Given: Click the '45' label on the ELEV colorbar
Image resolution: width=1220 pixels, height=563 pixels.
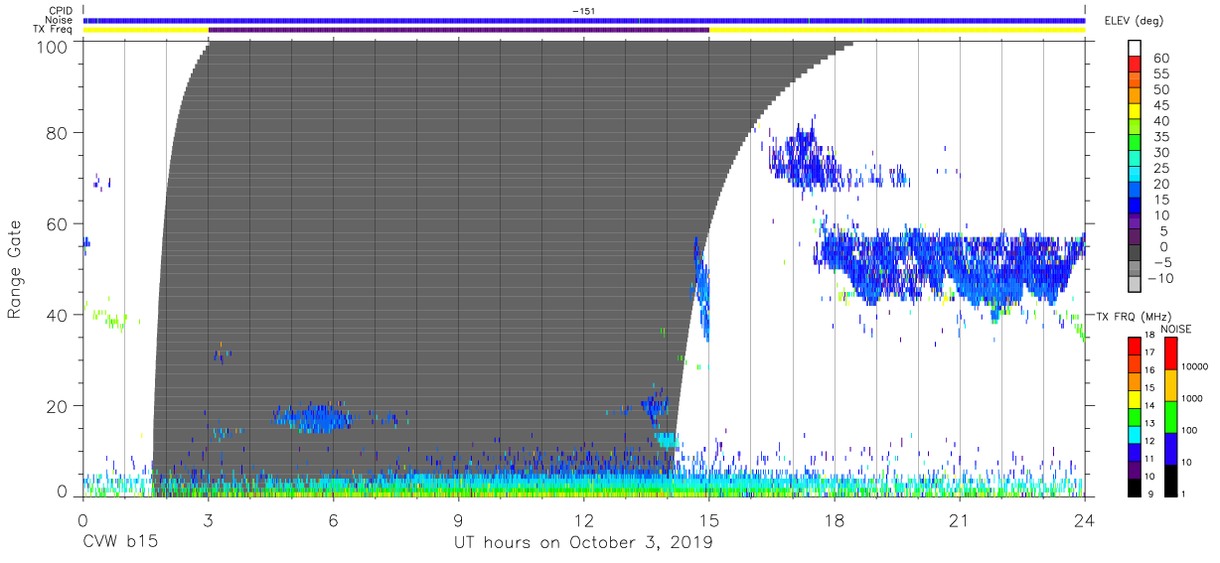Looking at the screenshot, I should (x=1161, y=106).
